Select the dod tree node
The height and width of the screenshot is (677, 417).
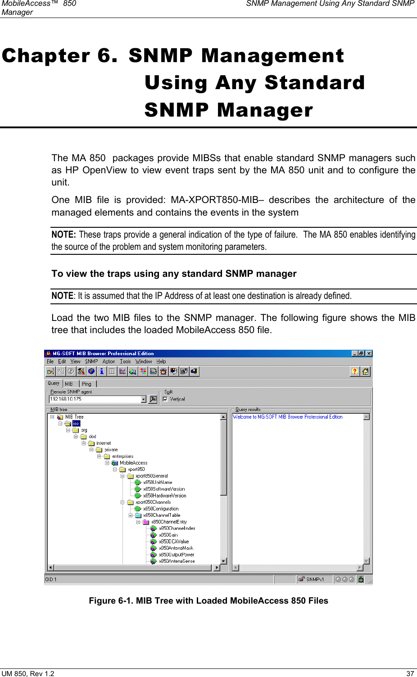point(92,437)
